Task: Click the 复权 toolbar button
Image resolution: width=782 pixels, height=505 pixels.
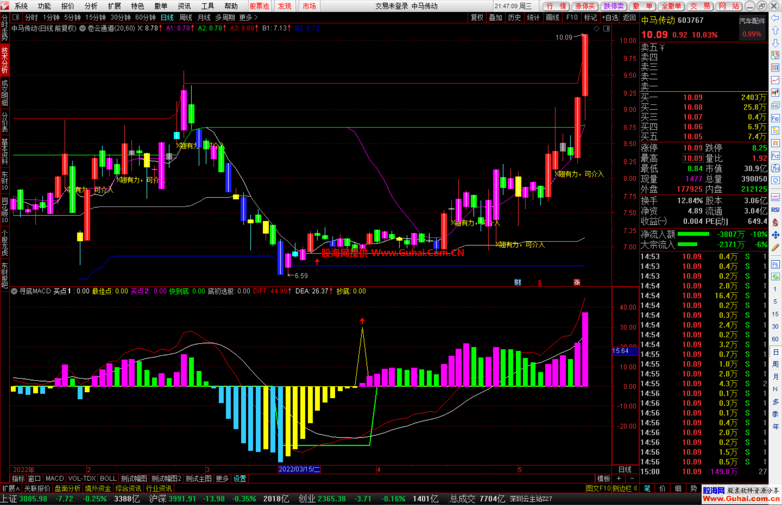Action: pos(477,17)
